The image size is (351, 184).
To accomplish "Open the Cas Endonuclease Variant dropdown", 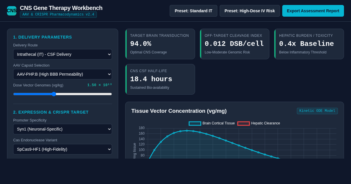I will 63,149.
